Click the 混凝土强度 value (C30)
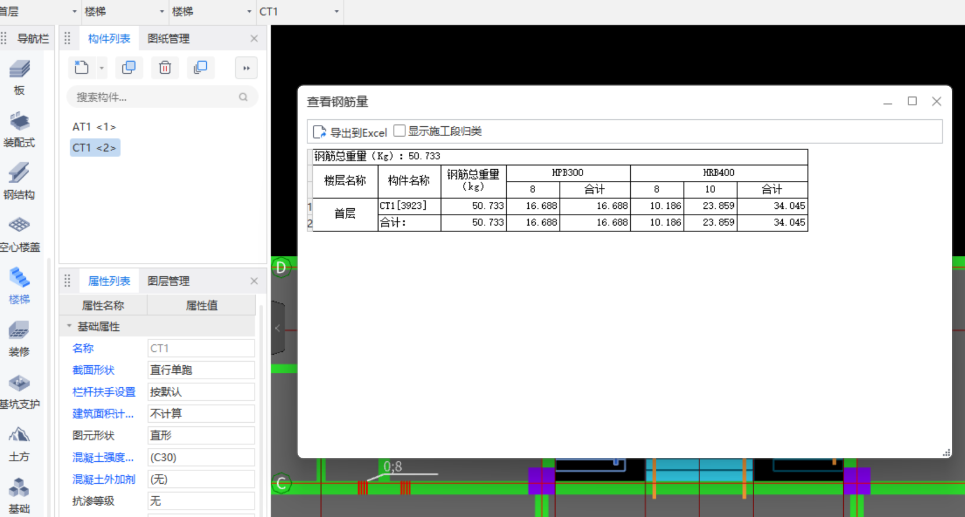 click(201, 457)
